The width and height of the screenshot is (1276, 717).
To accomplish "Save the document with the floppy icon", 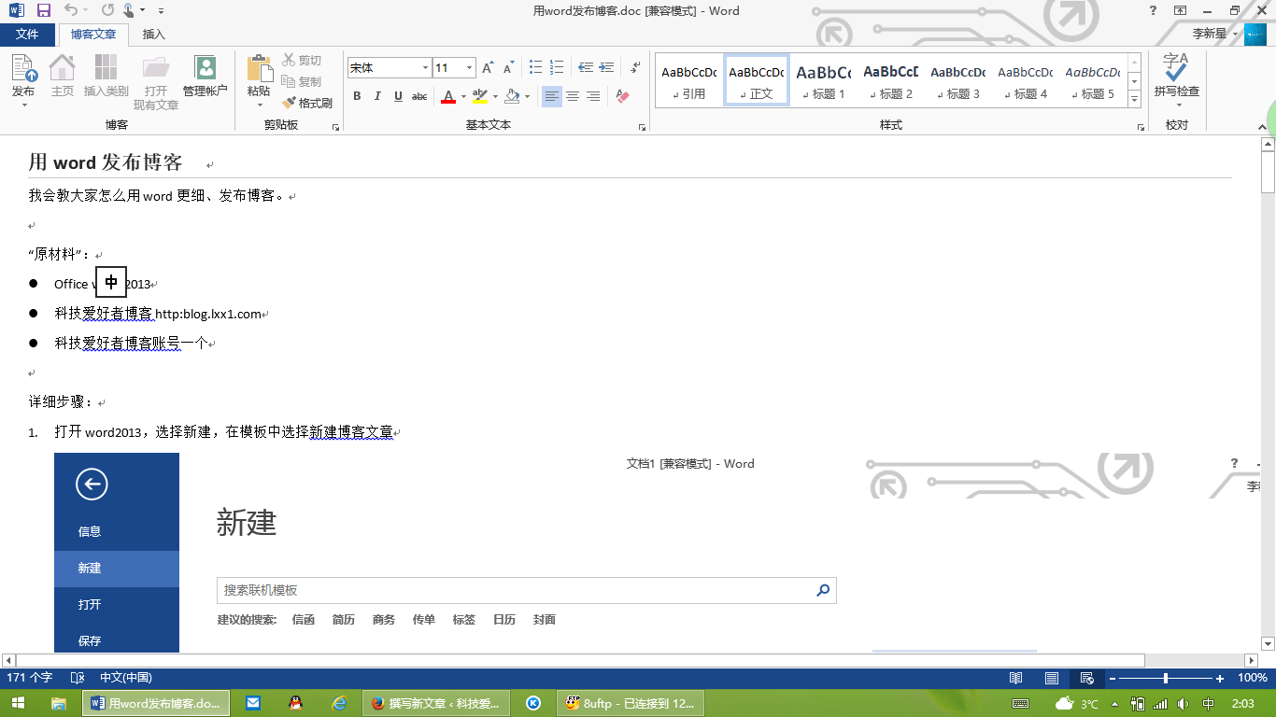I will click(43, 11).
